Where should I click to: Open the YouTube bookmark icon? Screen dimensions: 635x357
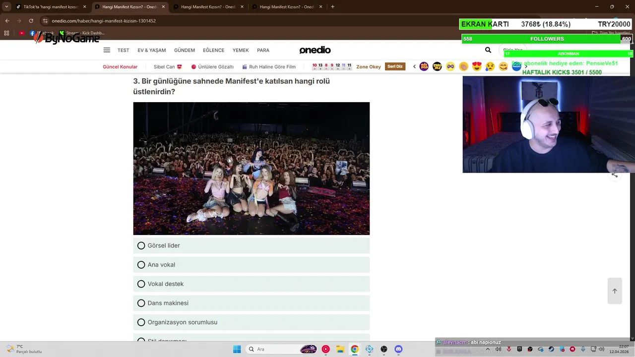click(x=22, y=33)
